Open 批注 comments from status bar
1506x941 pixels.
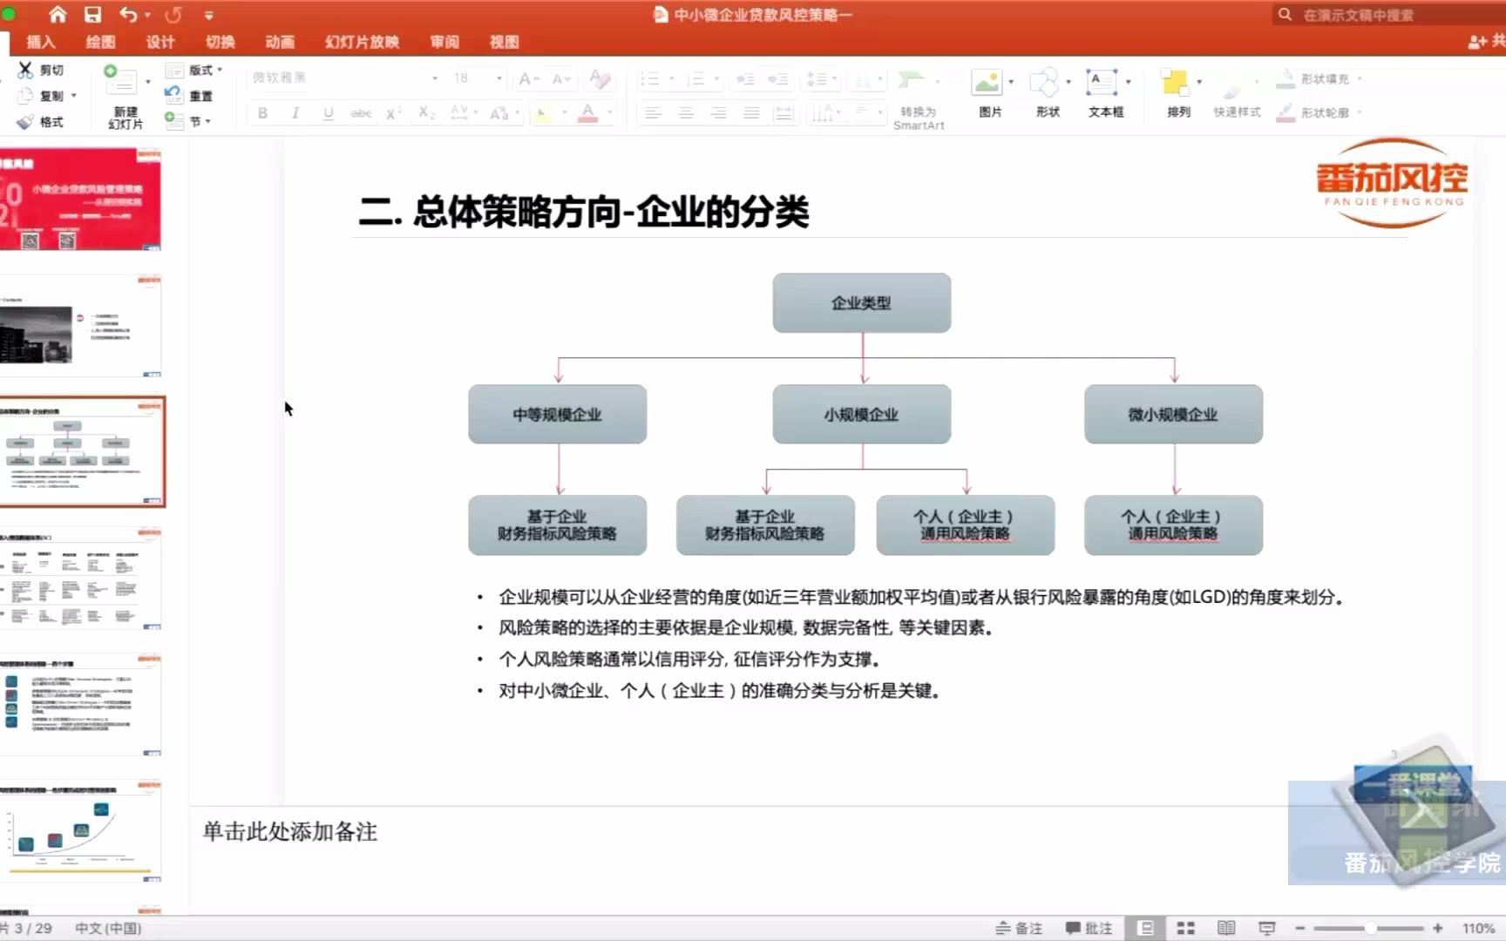coord(1089,928)
